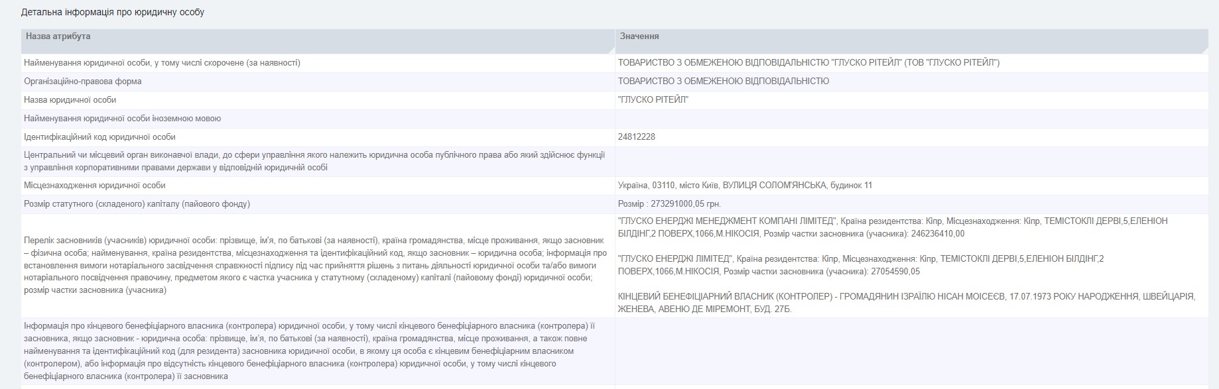Viewport: 1219px width, 389px height.
Task: Select the organizational form value in second row
Action: 723,82
